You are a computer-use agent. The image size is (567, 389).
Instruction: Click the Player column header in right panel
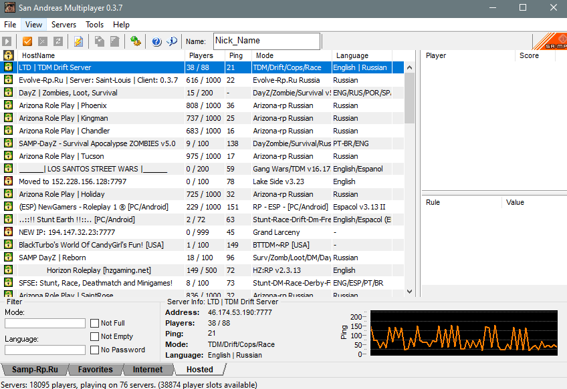468,55
